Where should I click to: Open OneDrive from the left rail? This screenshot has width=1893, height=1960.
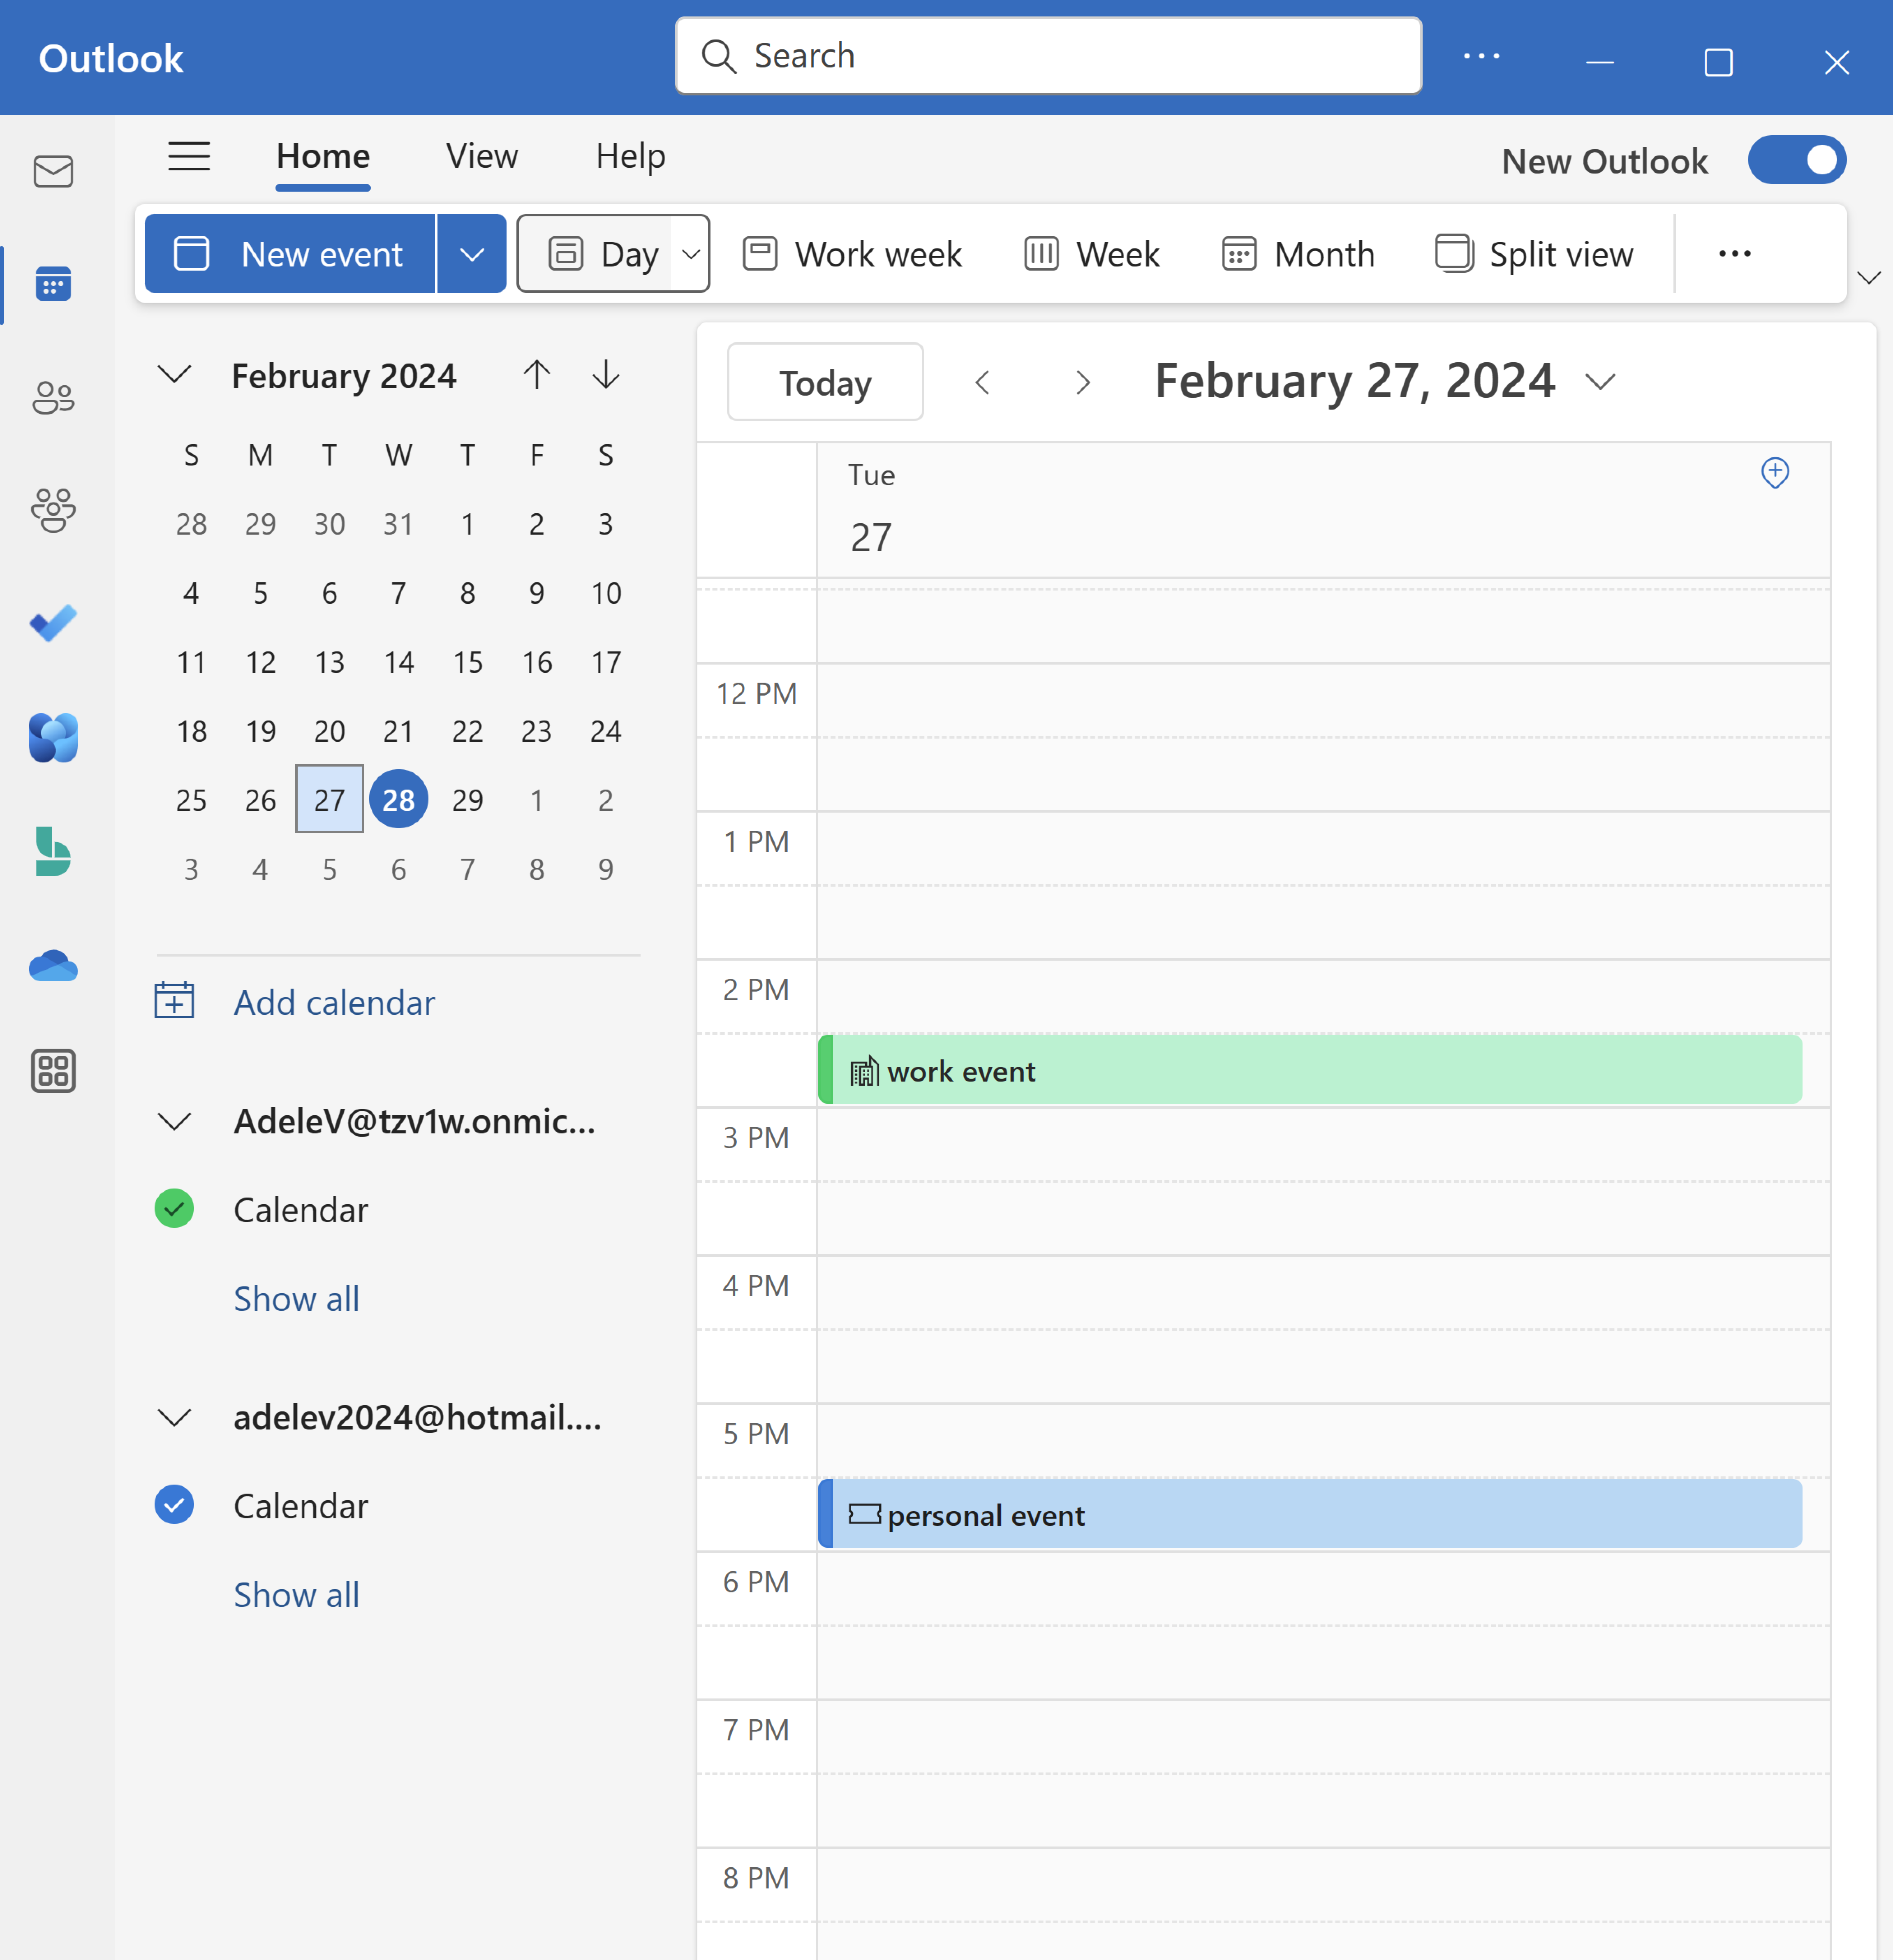(53, 966)
